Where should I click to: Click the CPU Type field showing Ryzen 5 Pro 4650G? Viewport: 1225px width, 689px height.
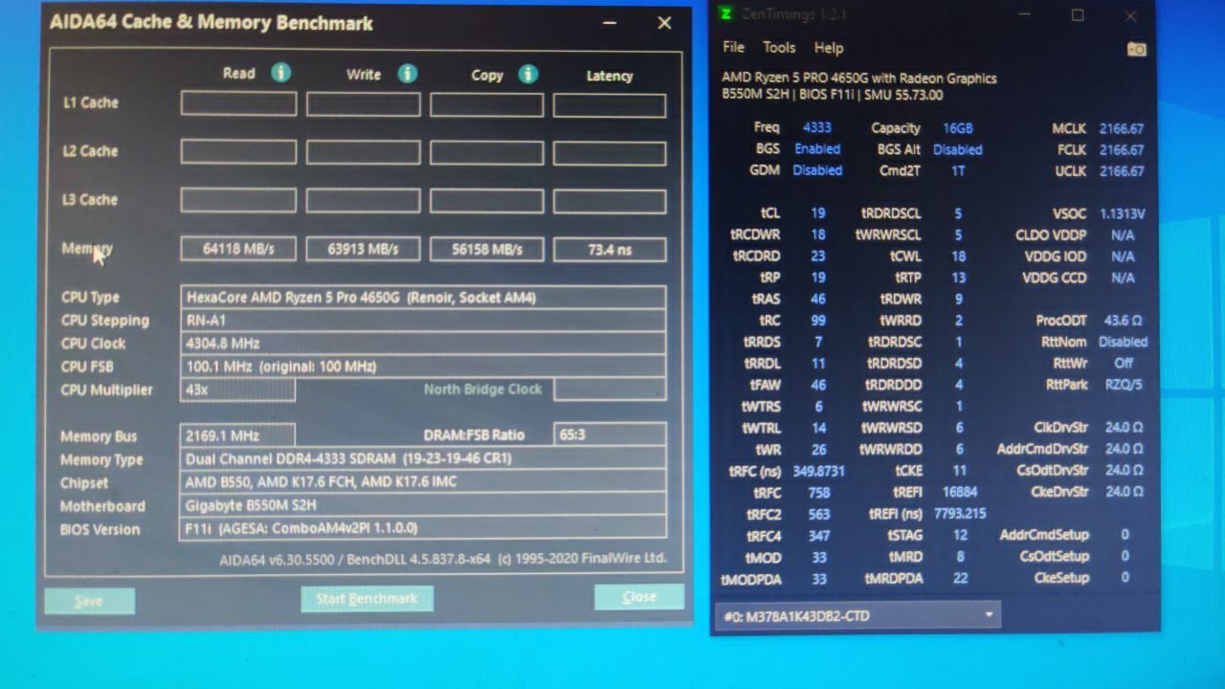click(x=423, y=298)
